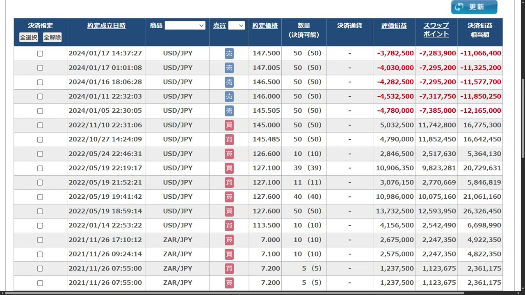Screen dimensions: 525x295
Task: Click the 更新 refresh button
Action: pos(474,7)
